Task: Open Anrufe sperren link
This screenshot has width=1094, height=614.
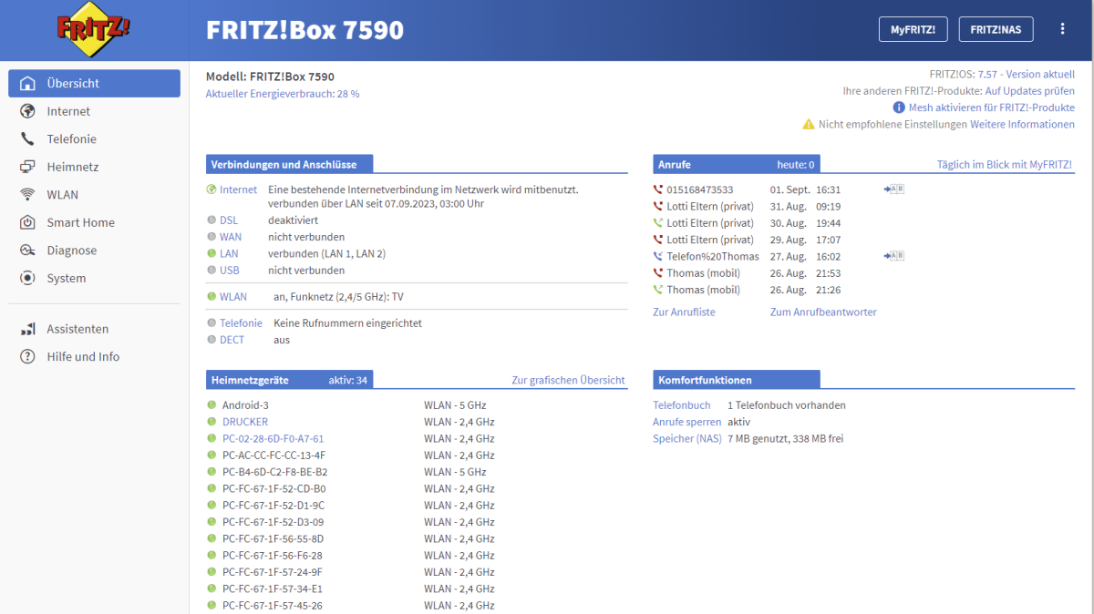Action: coord(687,422)
